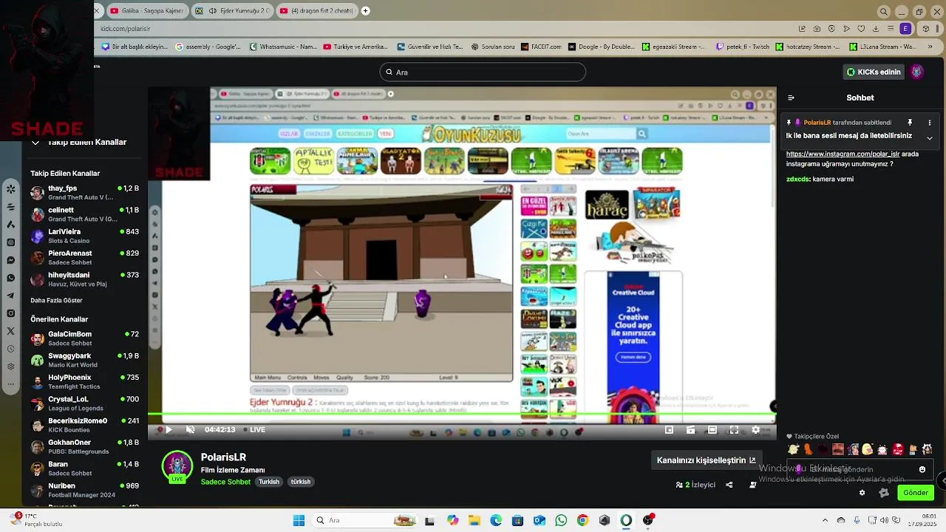Open Nuriben recommended channel
Screen dimensions: 946x532
point(84,490)
